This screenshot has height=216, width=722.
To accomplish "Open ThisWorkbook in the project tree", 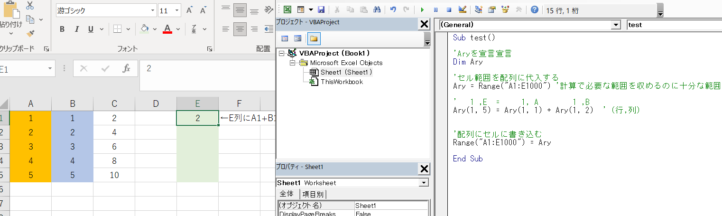I will tap(342, 82).
